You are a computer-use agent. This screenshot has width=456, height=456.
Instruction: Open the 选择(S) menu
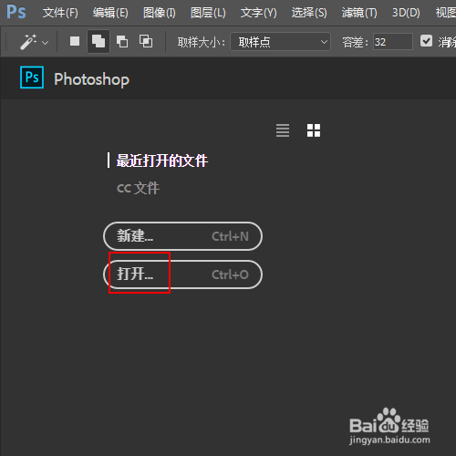(x=309, y=13)
